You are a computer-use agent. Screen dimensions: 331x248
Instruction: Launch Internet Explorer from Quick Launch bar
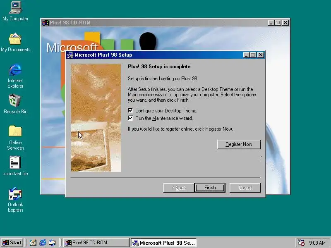click(43, 243)
